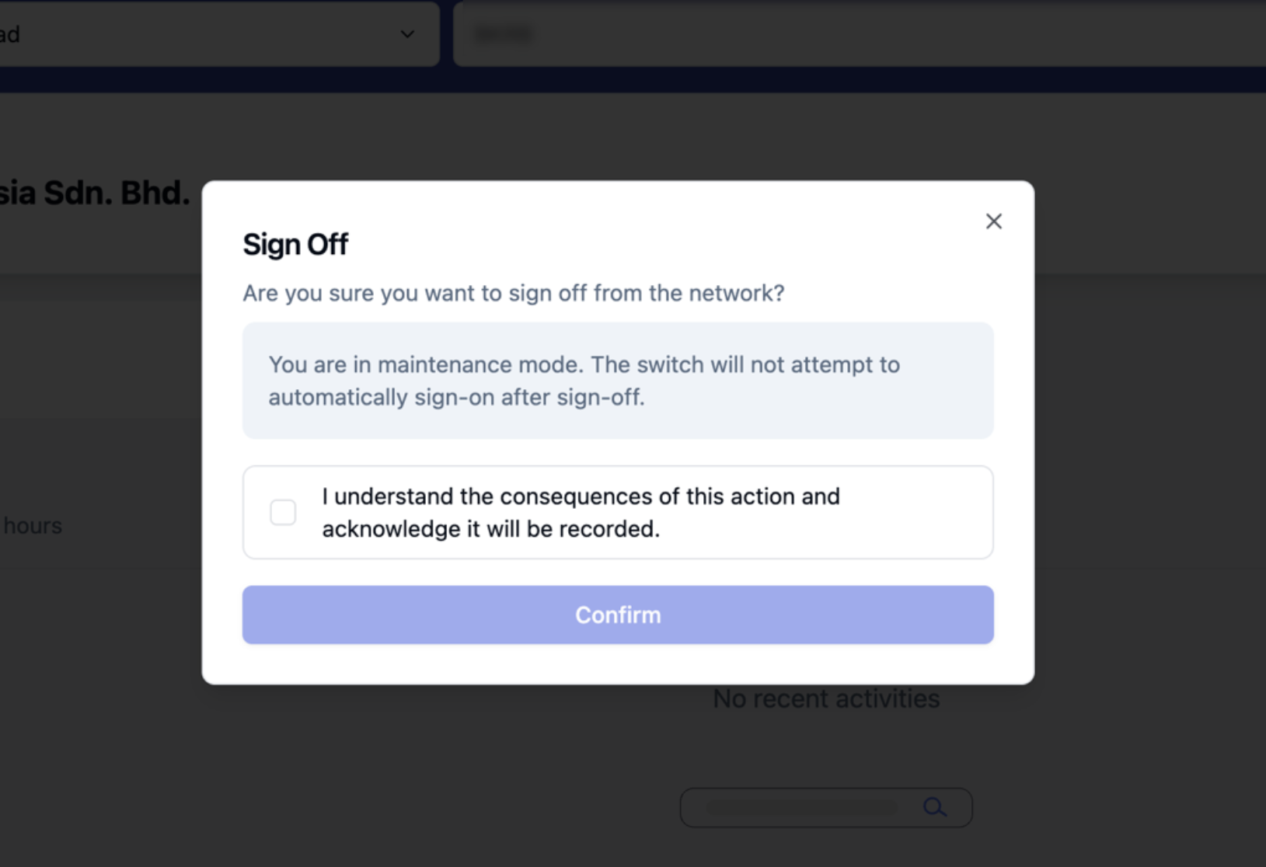This screenshot has height=867, width=1266.
Task: Click "automatically sign-on after sign-off" text line
Action: click(x=456, y=397)
